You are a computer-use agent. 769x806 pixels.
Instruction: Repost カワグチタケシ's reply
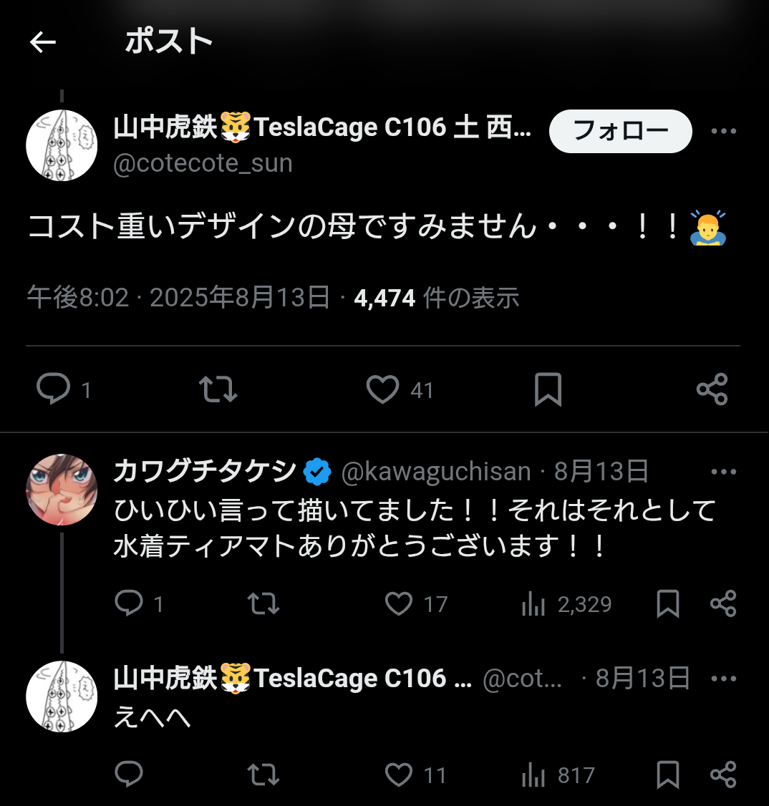(x=263, y=604)
